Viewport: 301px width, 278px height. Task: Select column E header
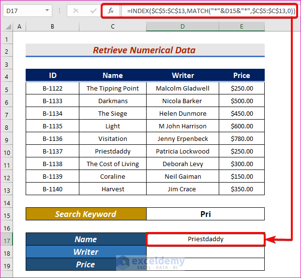(241, 27)
